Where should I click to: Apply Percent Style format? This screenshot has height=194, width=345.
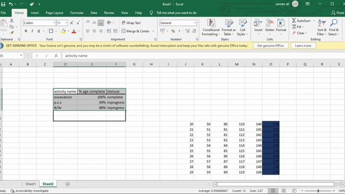(x=173, y=31)
